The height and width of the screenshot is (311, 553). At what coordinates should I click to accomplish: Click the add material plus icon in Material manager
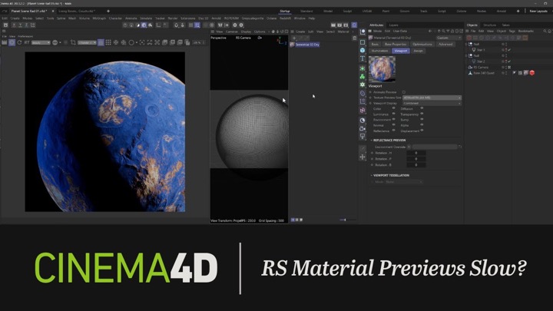[x=294, y=38]
